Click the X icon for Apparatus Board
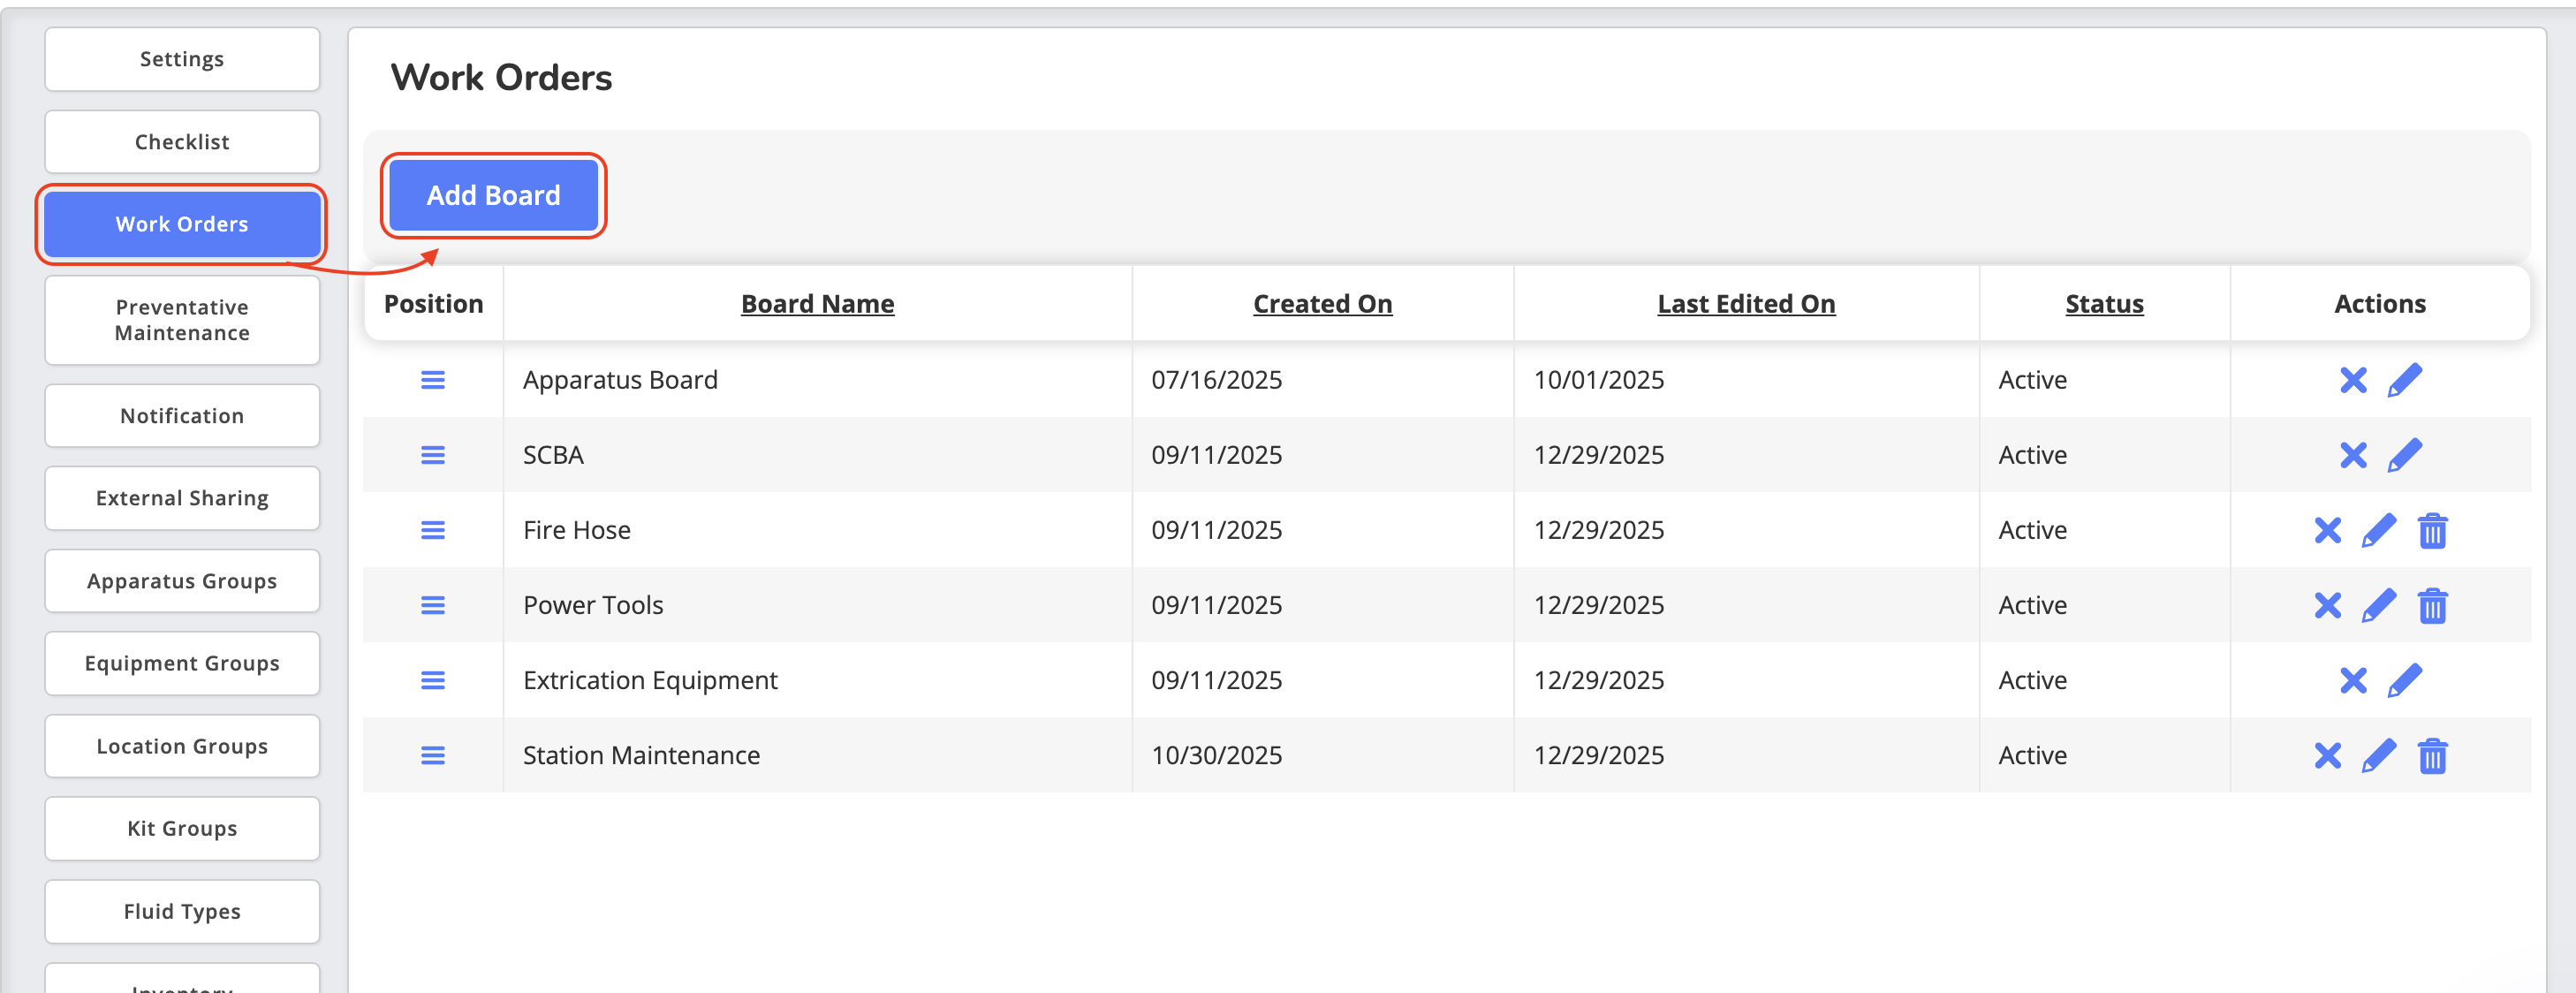 2353,380
